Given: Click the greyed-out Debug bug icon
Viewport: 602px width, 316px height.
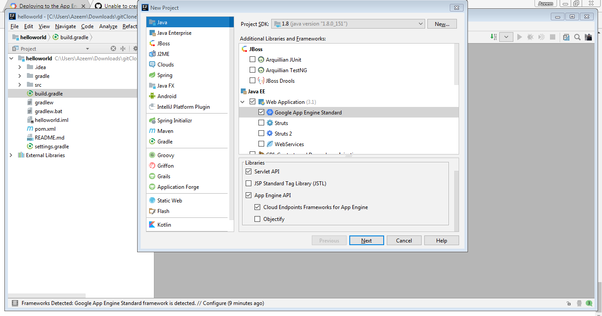Looking at the screenshot, I should pyautogui.click(x=531, y=37).
